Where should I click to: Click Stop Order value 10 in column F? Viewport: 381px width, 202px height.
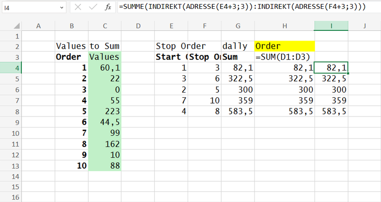pos(204,100)
